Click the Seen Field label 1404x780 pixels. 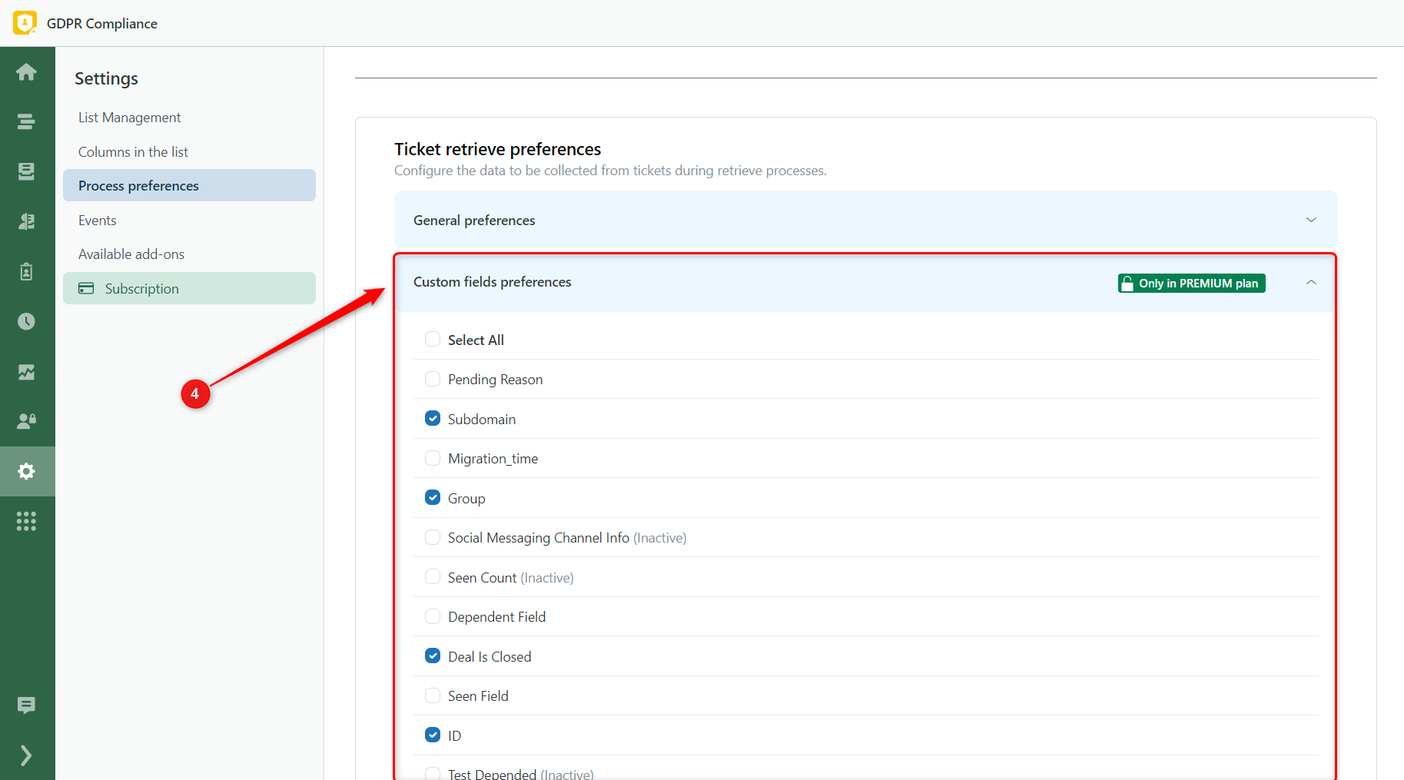478,696
